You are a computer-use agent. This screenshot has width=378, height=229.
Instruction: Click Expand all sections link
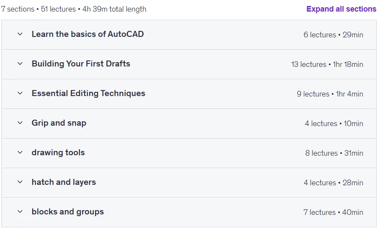click(x=341, y=9)
